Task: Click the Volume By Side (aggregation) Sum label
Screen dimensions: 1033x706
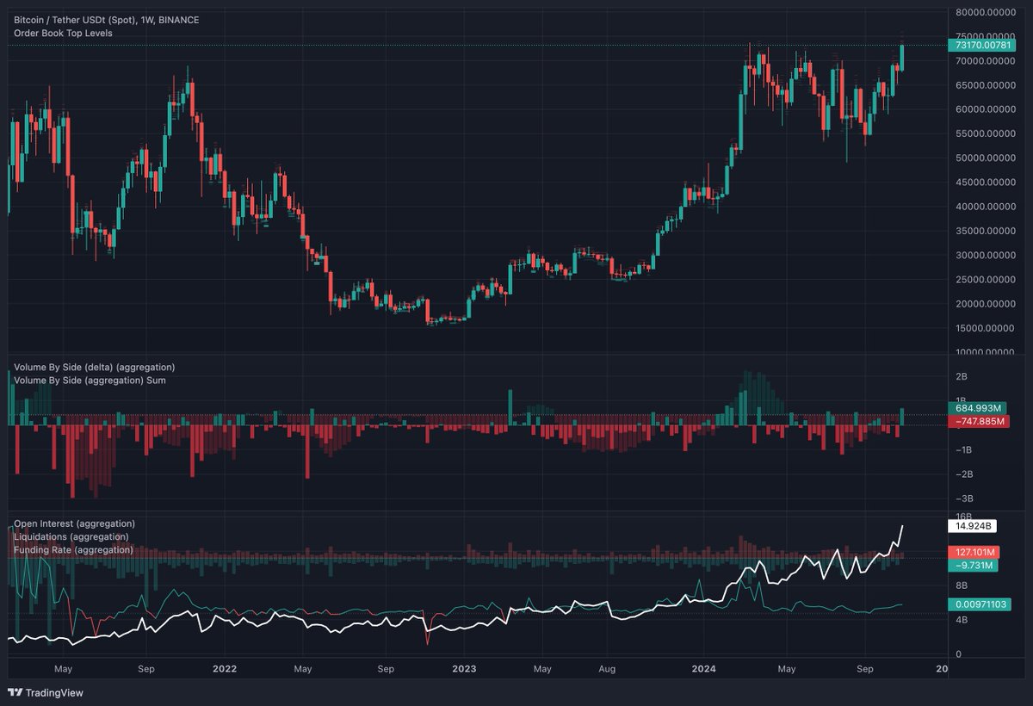Action: click(90, 380)
